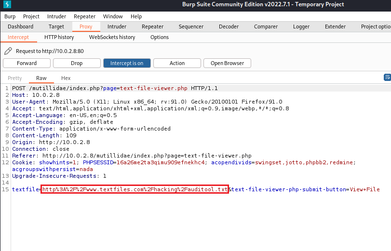Screen dimensions: 391x251
Task: Open the Repeater menu in menu bar
Action: pos(84,16)
